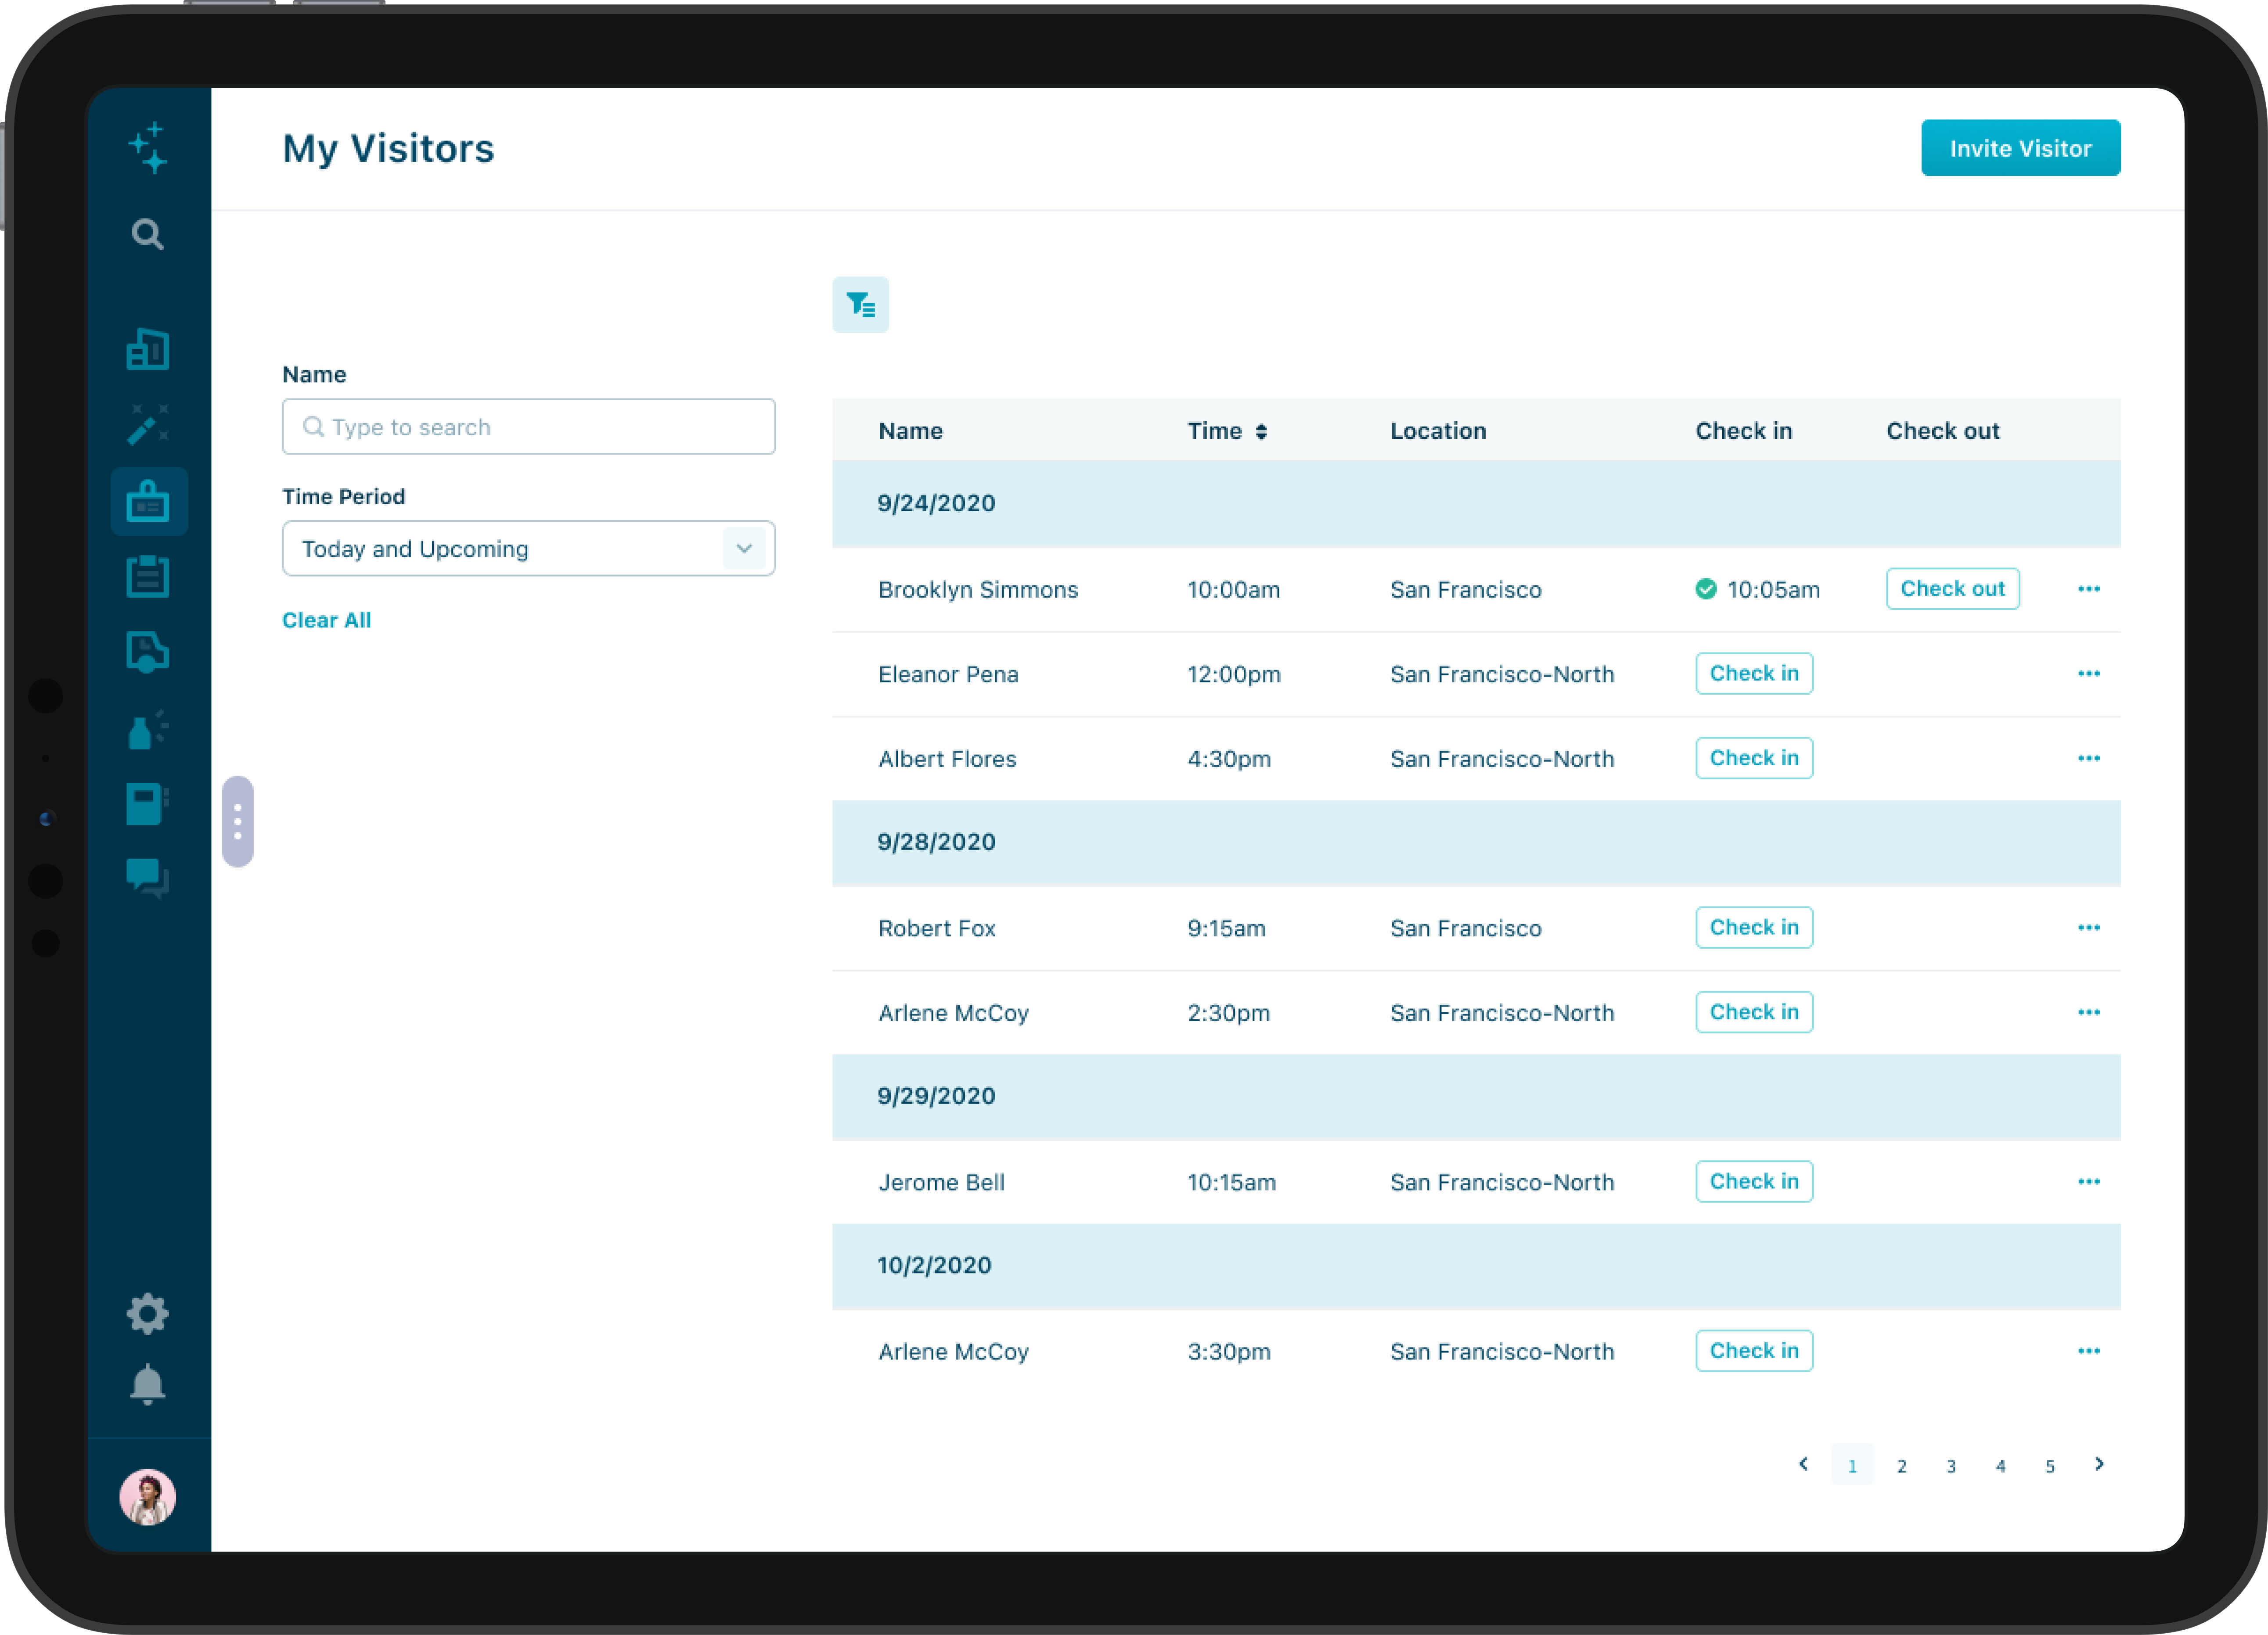Image resolution: width=2268 pixels, height=1635 pixels.
Task: Click the Clear All link
Action: 327,620
